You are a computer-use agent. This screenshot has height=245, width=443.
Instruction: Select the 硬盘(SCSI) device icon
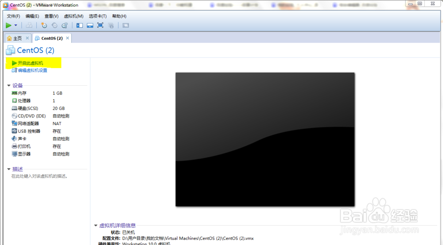click(15, 108)
